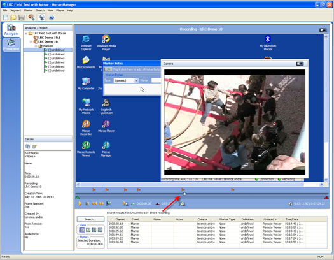The width and height of the screenshot is (334, 260).
Task: Open the marker Type dropdown
Action: 136,80
